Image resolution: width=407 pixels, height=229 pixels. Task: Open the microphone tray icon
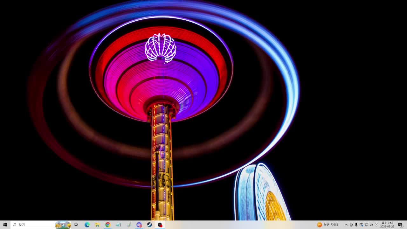356,225
